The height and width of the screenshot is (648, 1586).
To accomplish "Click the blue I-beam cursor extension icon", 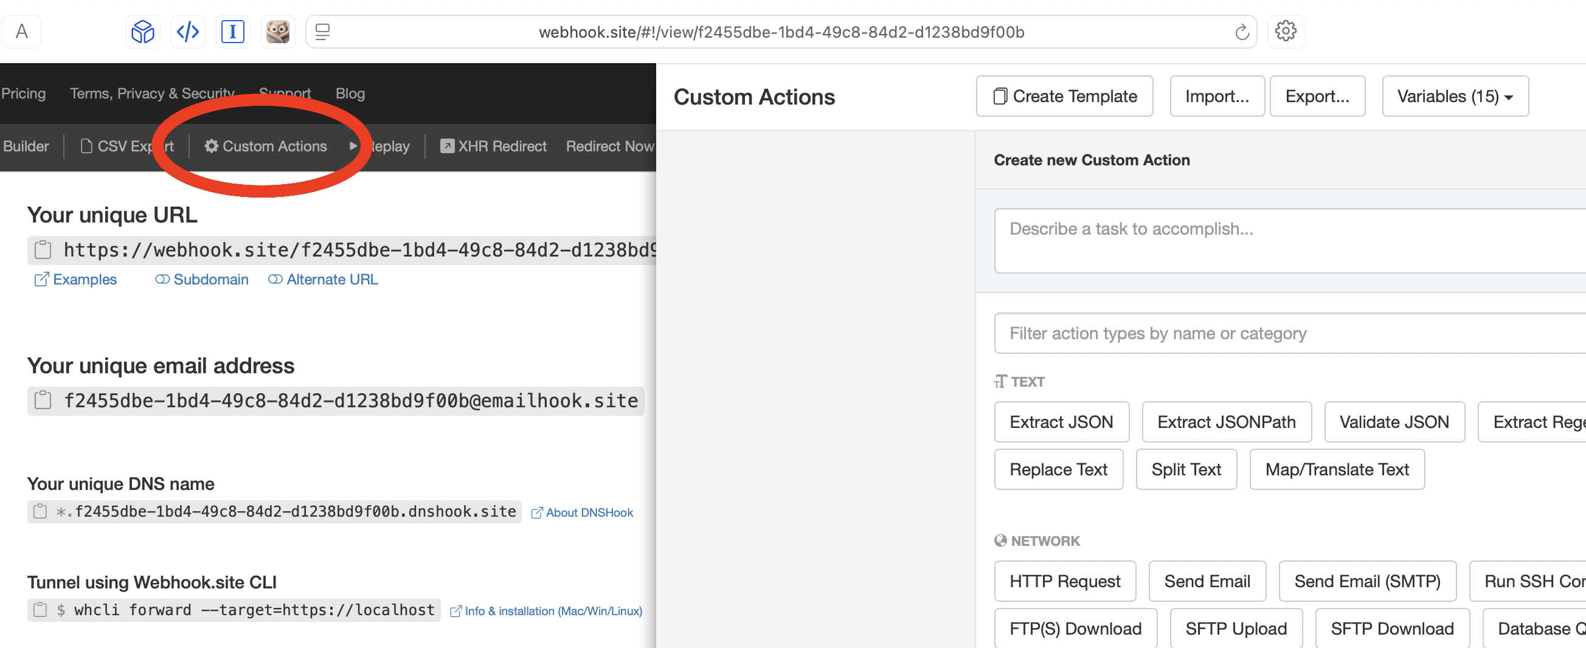I will 233,32.
